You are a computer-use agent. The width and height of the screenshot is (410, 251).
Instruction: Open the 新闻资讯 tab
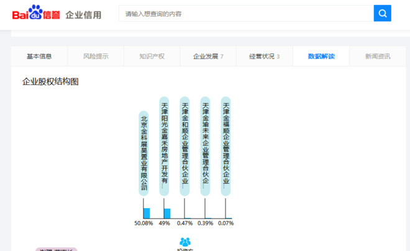pos(378,56)
